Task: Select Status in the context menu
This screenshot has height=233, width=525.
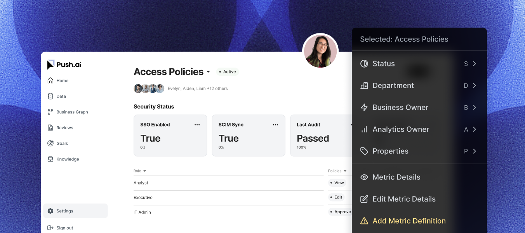Action: (419, 64)
